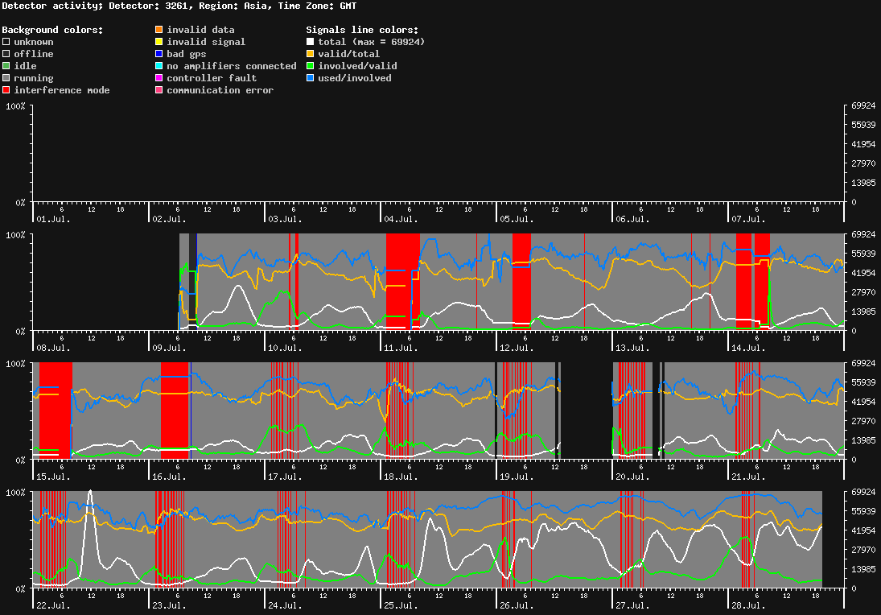
Task: Click the yellow 'invalid signal' swatch
Action: pos(159,42)
